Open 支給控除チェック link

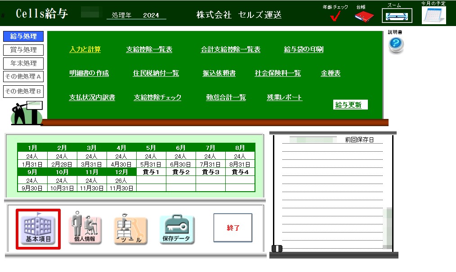157,97
